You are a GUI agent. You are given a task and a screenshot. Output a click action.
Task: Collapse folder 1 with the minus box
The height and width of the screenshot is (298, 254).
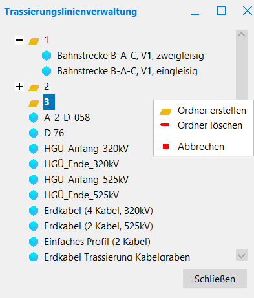tap(19, 40)
